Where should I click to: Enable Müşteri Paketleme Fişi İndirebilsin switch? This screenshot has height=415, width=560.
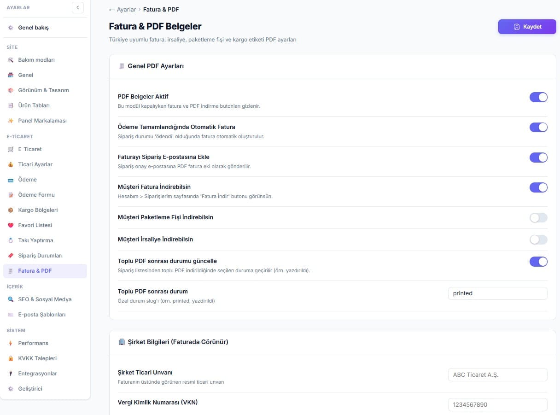[x=538, y=217]
